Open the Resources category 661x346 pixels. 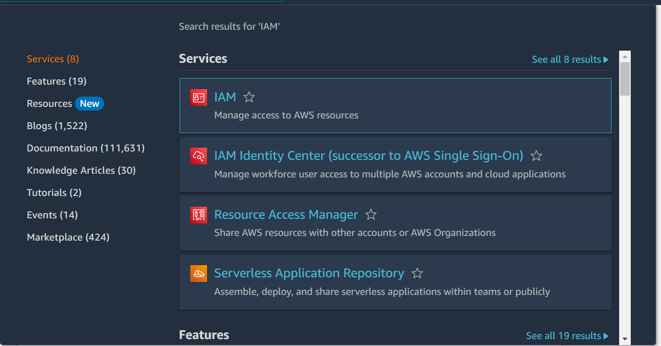tap(49, 104)
